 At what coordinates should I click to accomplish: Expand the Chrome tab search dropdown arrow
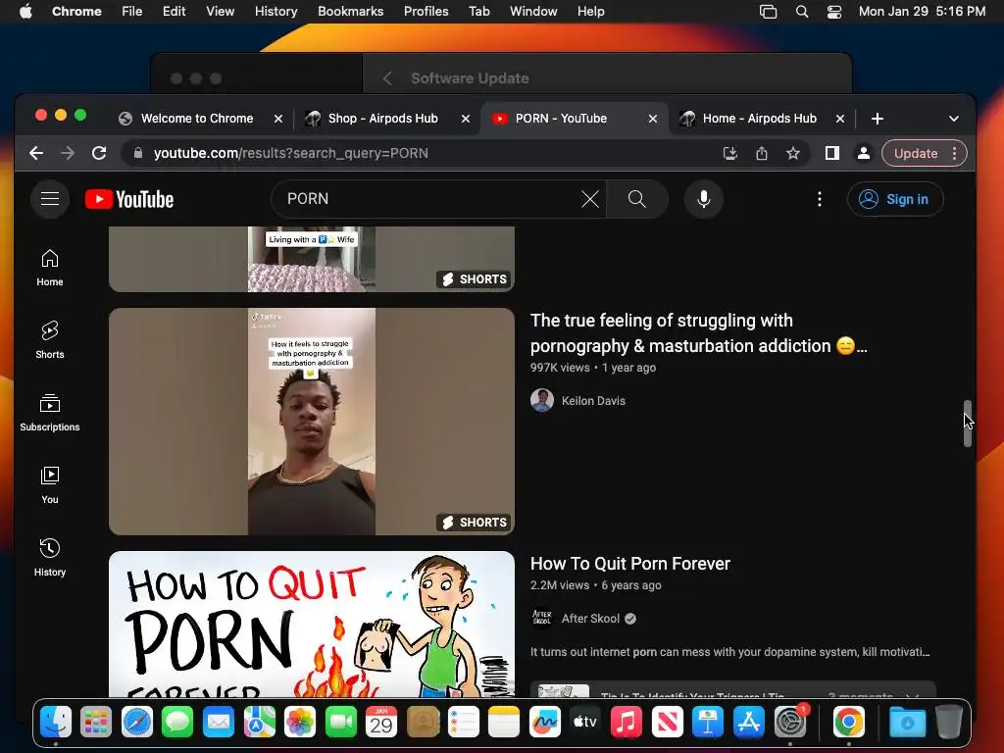pyautogui.click(x=953, y=119)
